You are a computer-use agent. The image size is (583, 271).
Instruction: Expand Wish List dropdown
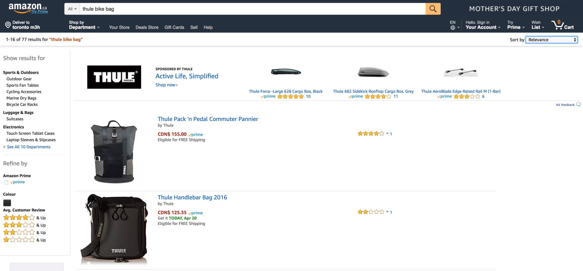(538, 25)
